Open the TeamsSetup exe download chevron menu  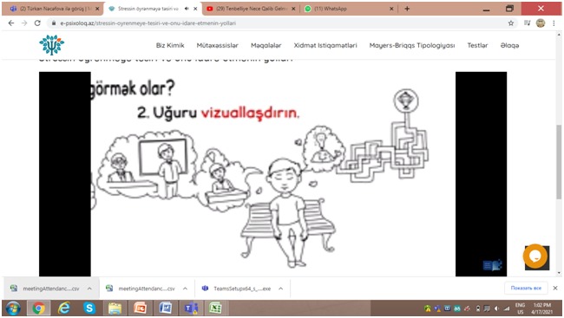click(x=280, y=289)
